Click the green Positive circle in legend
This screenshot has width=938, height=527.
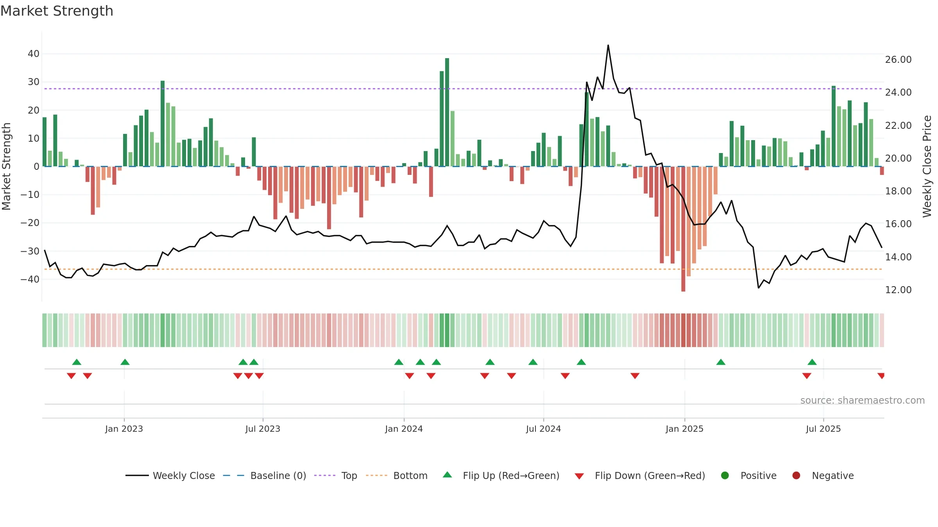tap(725, 475)
